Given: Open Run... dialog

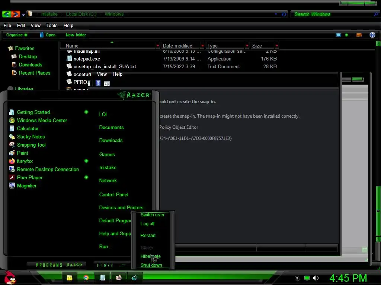Looking at the screenshot, I should point(106,246).
